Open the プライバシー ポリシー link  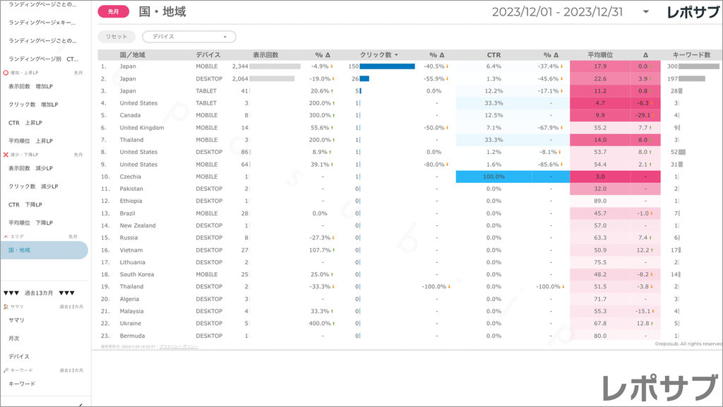(179, 347)
